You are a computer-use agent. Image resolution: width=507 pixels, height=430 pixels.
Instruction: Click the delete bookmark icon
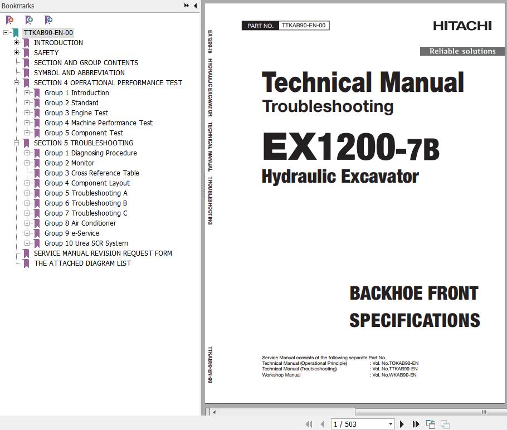click(x=9, y=20)
